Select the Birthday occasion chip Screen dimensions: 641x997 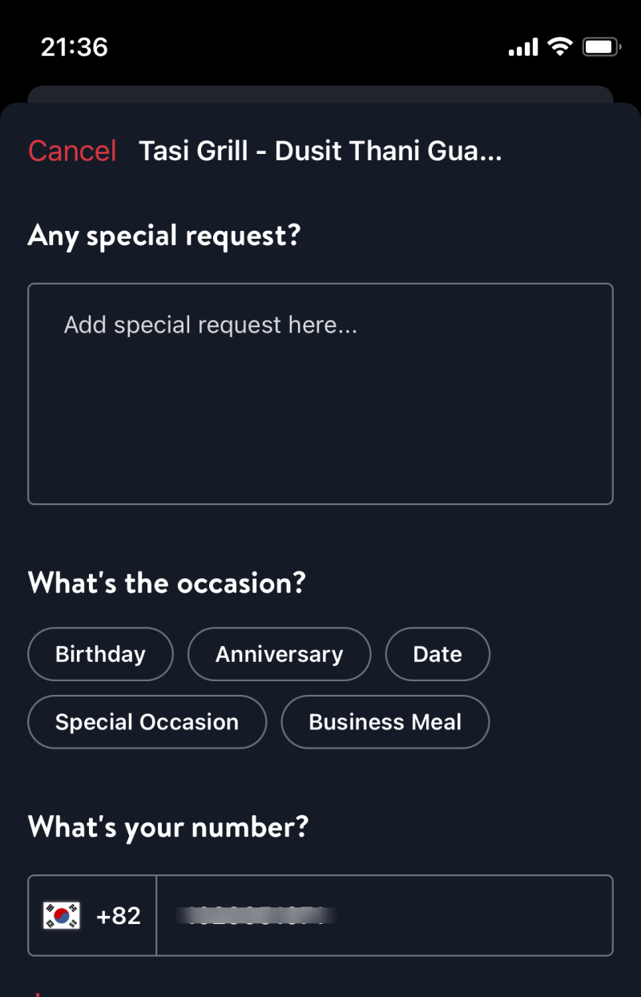(100, 654)
